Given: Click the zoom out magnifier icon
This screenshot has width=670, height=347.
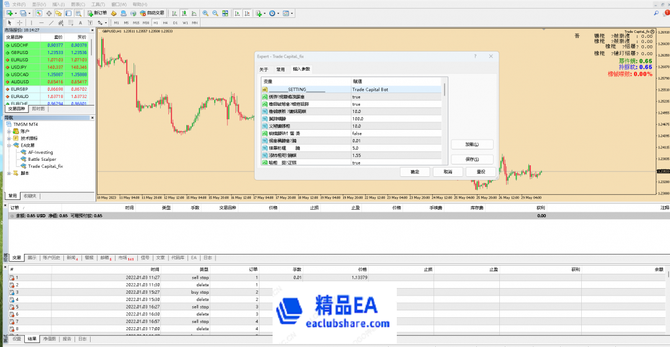Looking at the screenshot, I should tap(215, 13).
